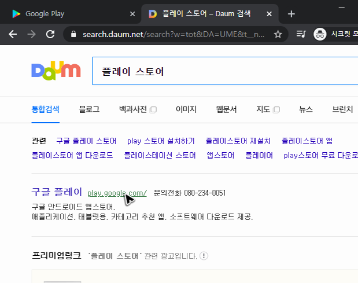Click related search play 스토어 설치하기
358x283 pixels.
coord(161,141)
